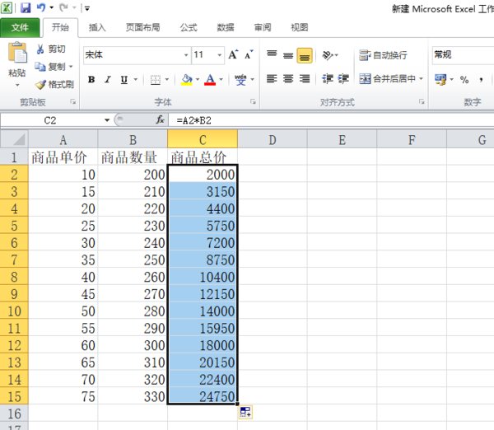The width and height of the screenshot is (494, 430).
Task: Toggle align text right
Action: [x=305, y=78]
